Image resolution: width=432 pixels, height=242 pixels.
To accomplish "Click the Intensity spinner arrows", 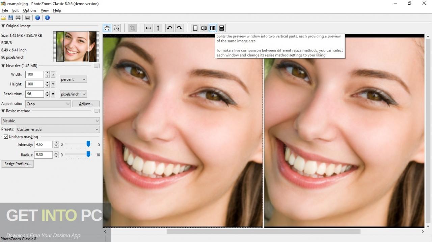I will click(x=56, y=145).
